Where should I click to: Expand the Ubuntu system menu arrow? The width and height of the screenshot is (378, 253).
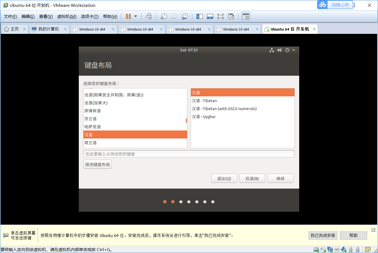pyautogui.click(x=294, y=50)
